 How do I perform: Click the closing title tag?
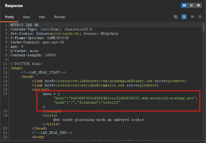pos(51,124)
